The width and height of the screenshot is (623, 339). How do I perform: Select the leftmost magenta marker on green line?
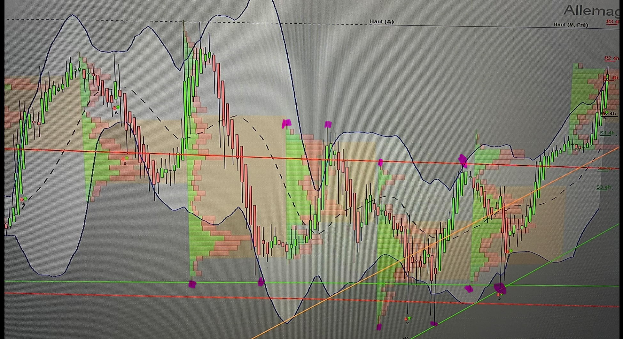click(192, 284)
